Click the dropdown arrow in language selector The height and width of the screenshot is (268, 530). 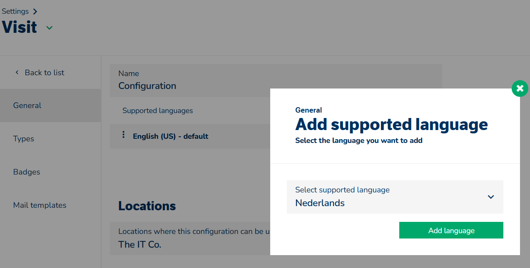click(x=491, y=197)
